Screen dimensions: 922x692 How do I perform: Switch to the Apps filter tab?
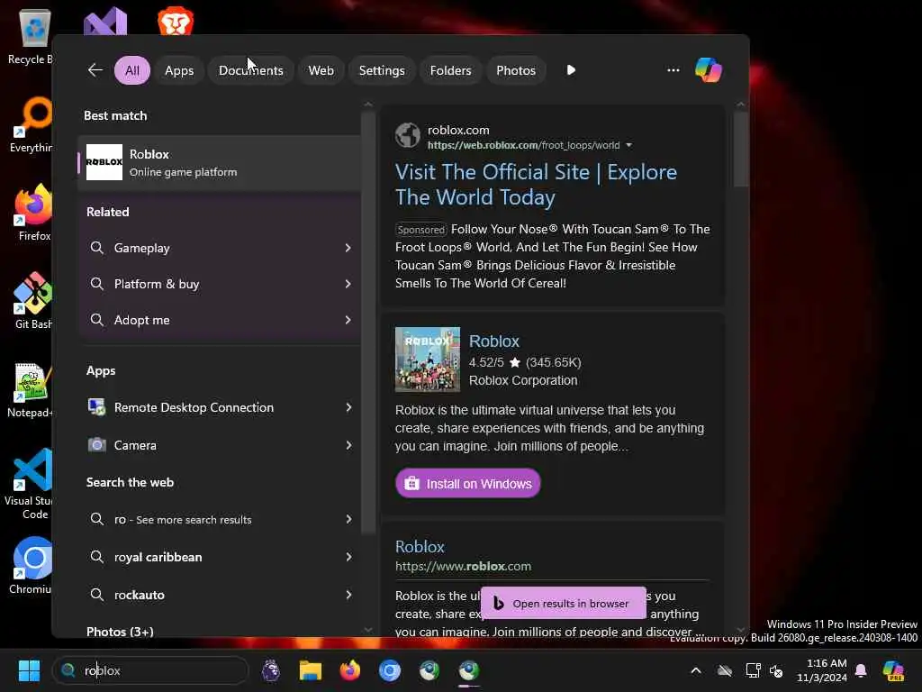(179, 70)
